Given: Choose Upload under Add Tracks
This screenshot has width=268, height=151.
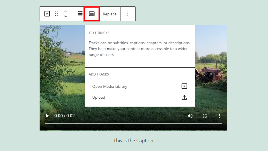Looking at the screenshot, I should click(x=99, y=97).
